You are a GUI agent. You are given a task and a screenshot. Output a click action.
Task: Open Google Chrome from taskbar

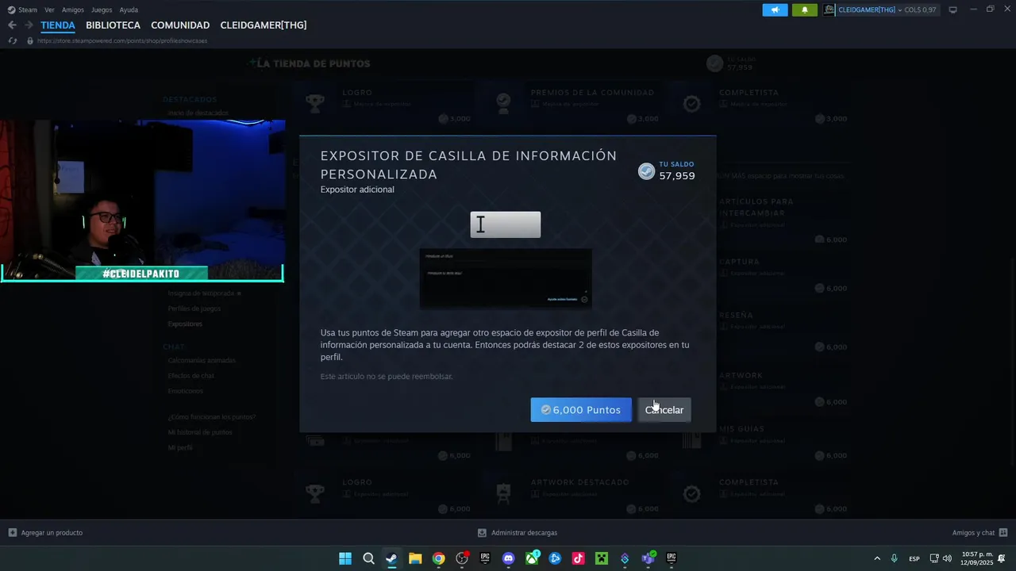pyautogui.click(x=438, y=558)
